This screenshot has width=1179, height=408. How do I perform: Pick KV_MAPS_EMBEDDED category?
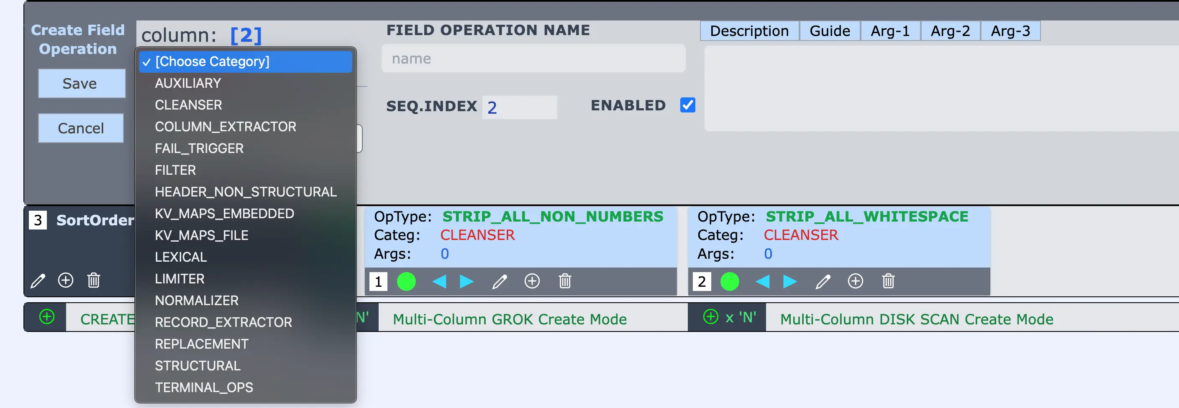(246, 214)
